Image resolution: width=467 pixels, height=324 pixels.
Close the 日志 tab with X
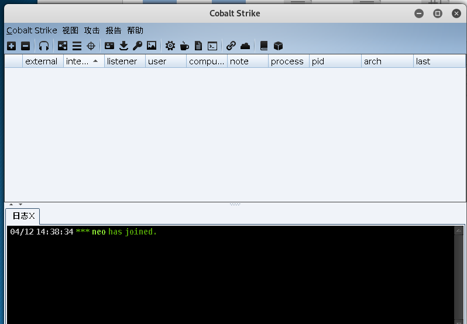[x=32, y=216]
